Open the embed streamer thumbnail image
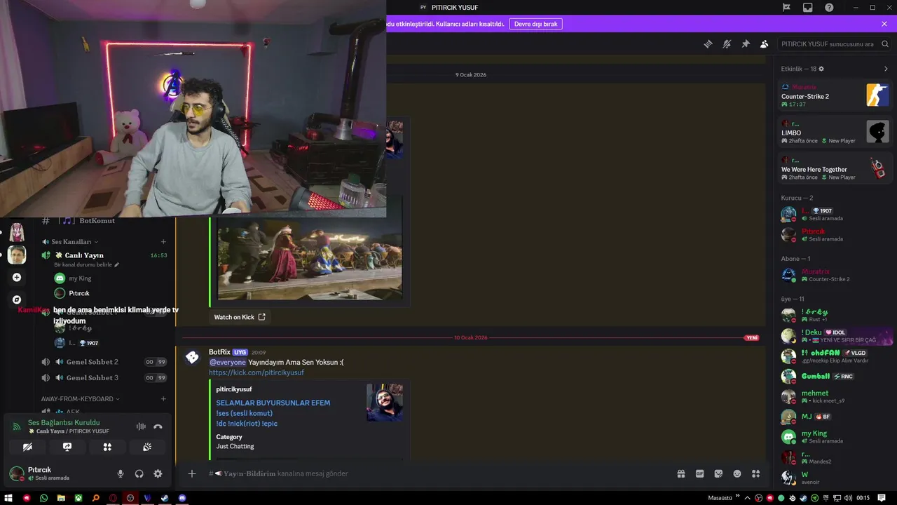 385,403
